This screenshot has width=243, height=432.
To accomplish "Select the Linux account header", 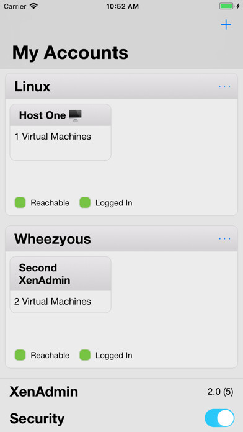I will pyautogui.click(x=122, y=86).
